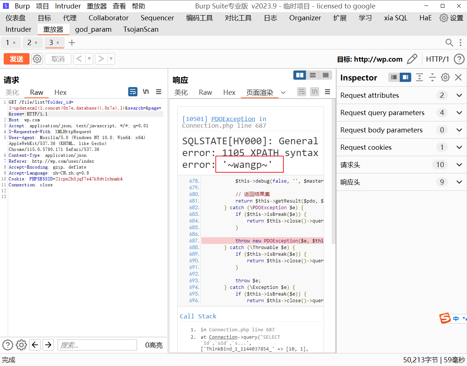Close the Inspector panel

click(459, 77)
